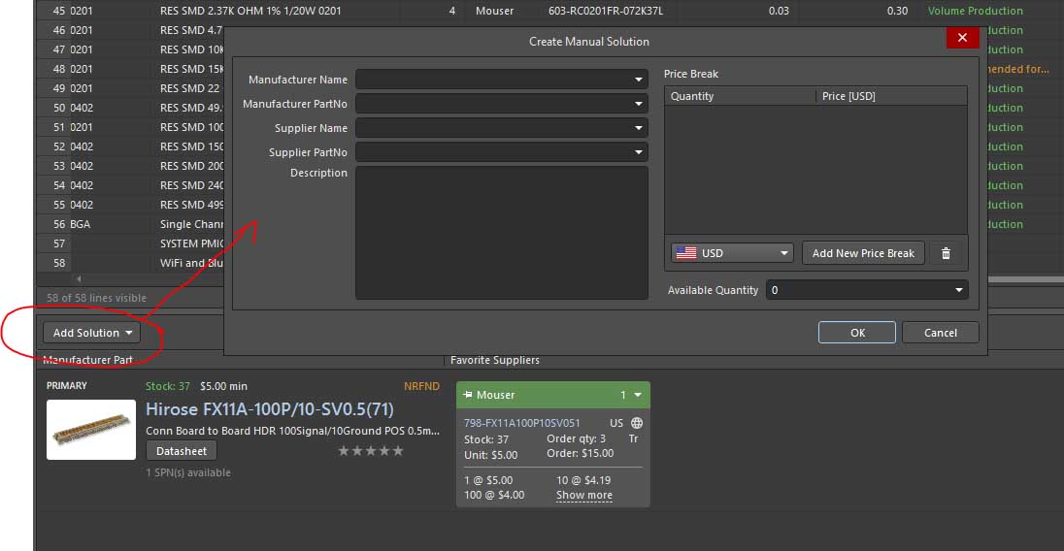Viewport: 1064px width, 551px height.
Task: Open the Manufacturer Name dropdown
Action: point(639,80)
